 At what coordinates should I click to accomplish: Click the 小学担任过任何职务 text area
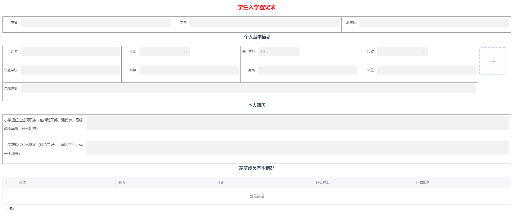click(x=298, y=123)
